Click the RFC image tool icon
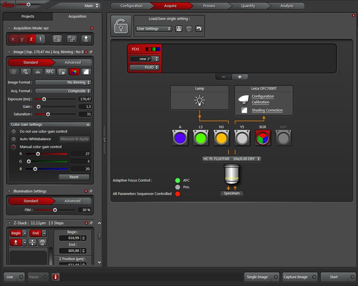Image resolution: width=358 pixels, height=286 pixels. click(50, 72)
